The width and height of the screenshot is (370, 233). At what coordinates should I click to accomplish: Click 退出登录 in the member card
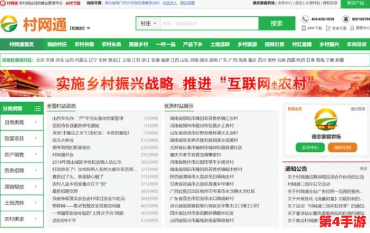pos(358,109)
